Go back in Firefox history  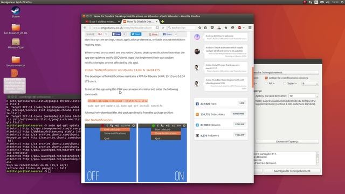(85, 27)
